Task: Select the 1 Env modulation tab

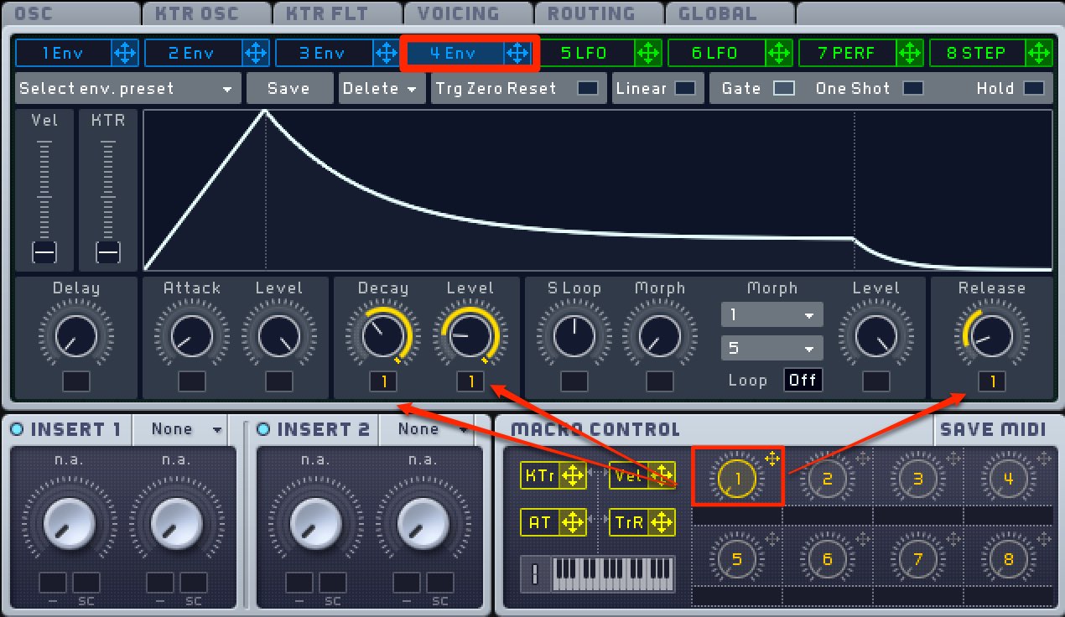Action: [64, 54]
